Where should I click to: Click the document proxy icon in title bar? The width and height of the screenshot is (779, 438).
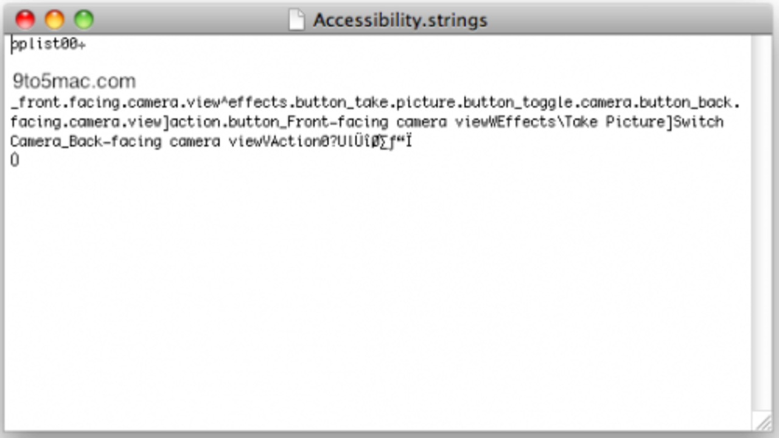pyautogui.click(x=296, y=19)
